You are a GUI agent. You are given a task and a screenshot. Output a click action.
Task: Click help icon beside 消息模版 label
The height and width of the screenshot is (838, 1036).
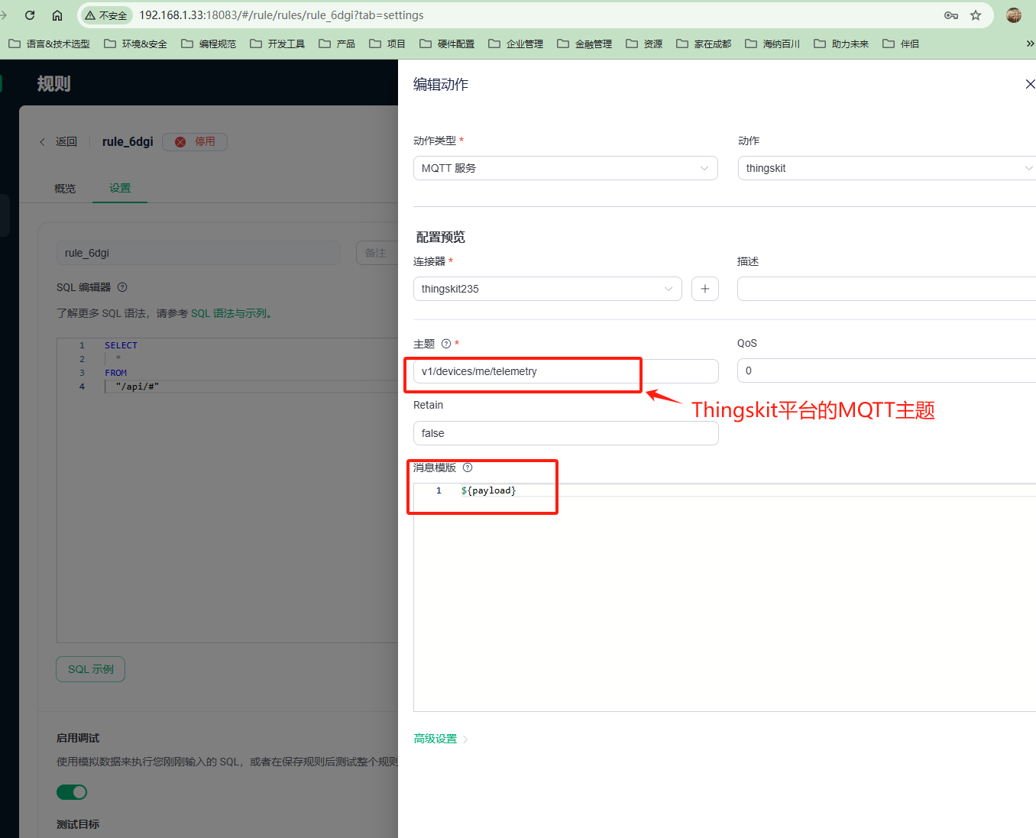pos(468,468)
